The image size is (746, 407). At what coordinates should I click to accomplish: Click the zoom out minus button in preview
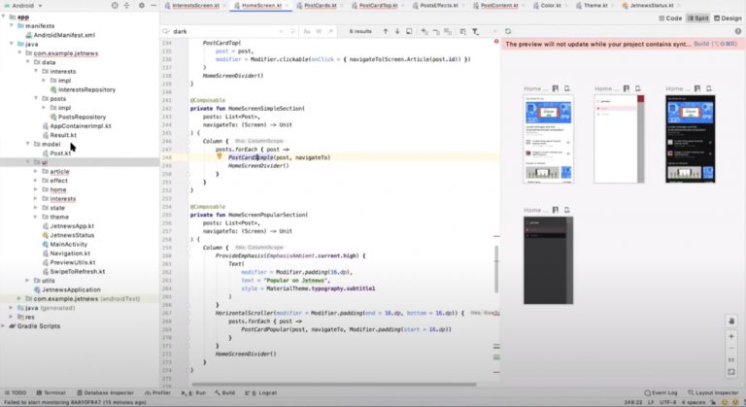(x=730, y=350)
